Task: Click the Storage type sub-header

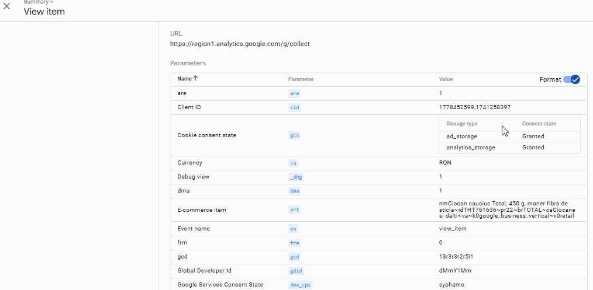Action: (462, 124)
